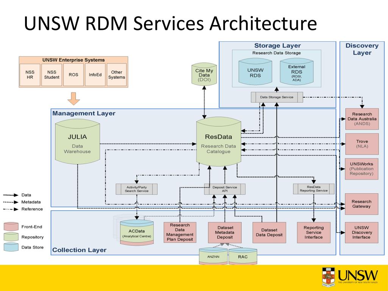Click the Research Data Australia (ANDS) box
This screenshot has width=388, height=291.
(362, 119)
